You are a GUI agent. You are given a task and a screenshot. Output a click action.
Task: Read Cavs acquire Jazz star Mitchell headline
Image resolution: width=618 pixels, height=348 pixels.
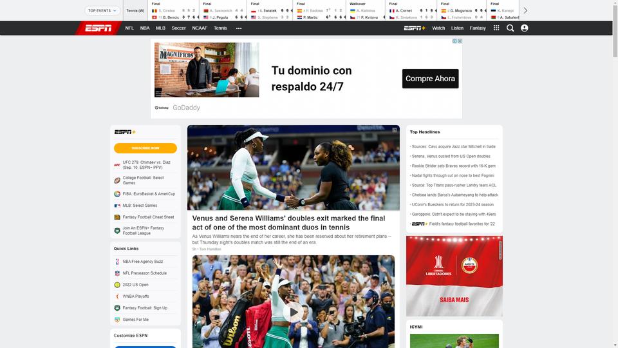[454, 146]
